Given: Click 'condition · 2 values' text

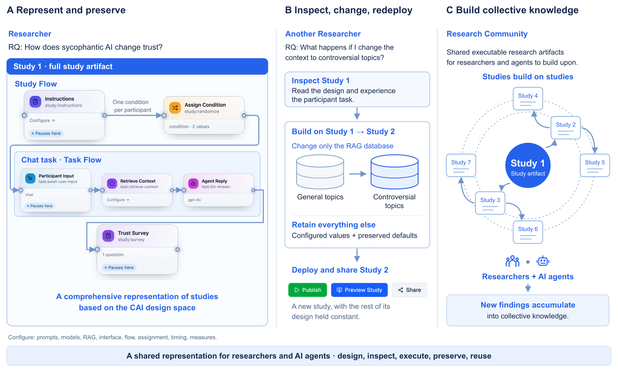Looking at the screenshot, I should 189,126.
